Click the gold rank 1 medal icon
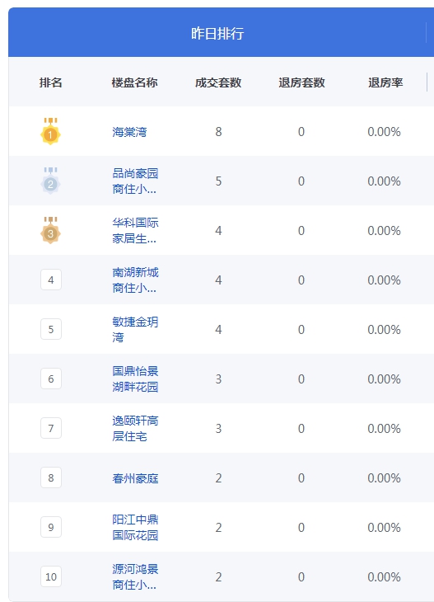The image size is (434, 602). click(50, 131)
